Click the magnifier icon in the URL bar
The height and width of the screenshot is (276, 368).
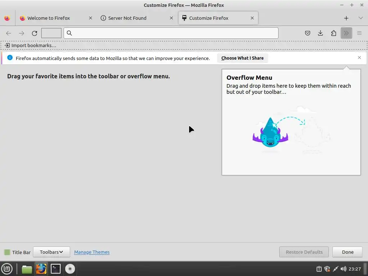(x=69, y=33)
